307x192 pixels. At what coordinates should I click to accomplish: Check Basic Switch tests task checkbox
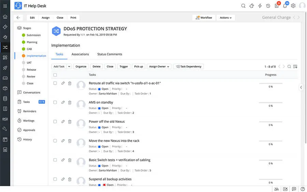[x=55, y=160]
